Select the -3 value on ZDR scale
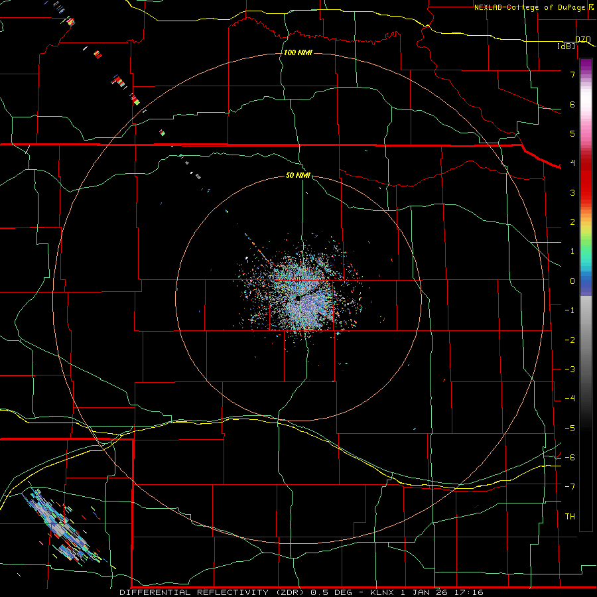The image size is (597, 597). point(570,369)
